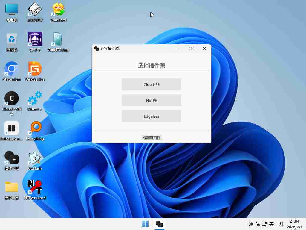Open the DiskGenius desktop icon
Viewport: 306px width, 230px height.
tap(35, 69)
